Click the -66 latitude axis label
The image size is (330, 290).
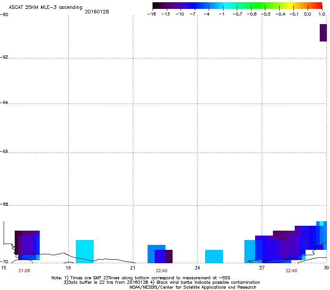pyautogui.click(x=4, y=152)
